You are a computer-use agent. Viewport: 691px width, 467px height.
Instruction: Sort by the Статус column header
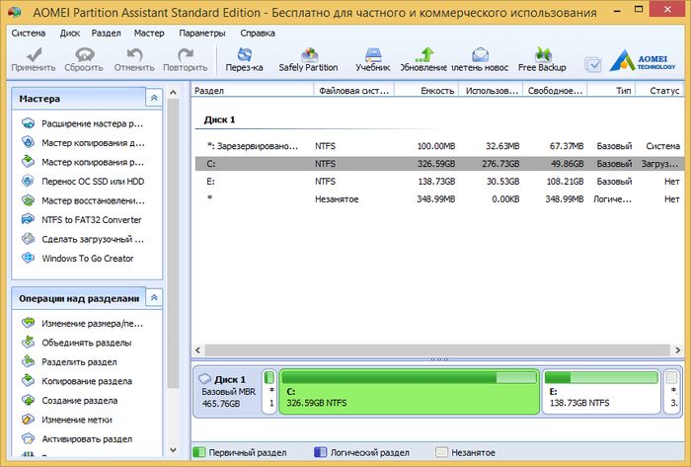tap(659, 90)
